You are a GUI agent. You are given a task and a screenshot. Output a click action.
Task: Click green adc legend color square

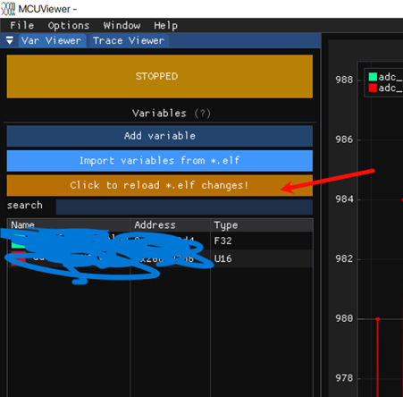coord(373,77)
